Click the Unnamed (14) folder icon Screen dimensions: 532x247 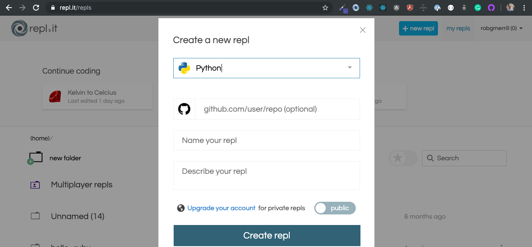(35, 216)
